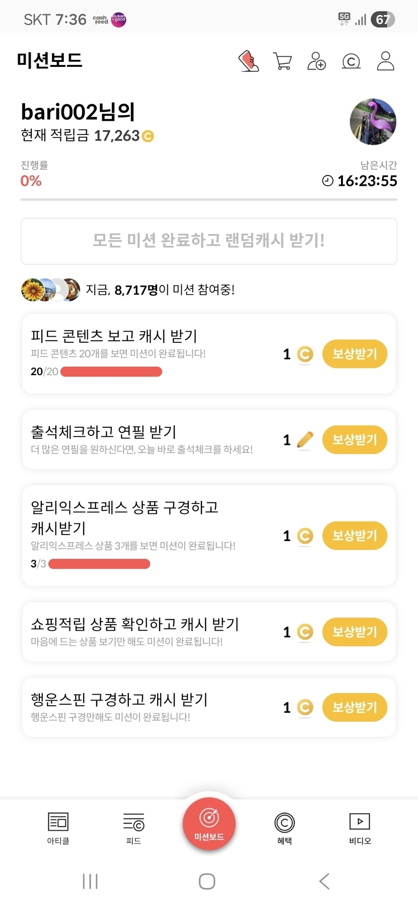This screenshot has width=418, height=905.
Task: Tap the center 미션보드 button
Action: point(209,824)
